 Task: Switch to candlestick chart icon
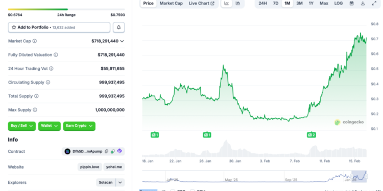click(x=237, y=4)
